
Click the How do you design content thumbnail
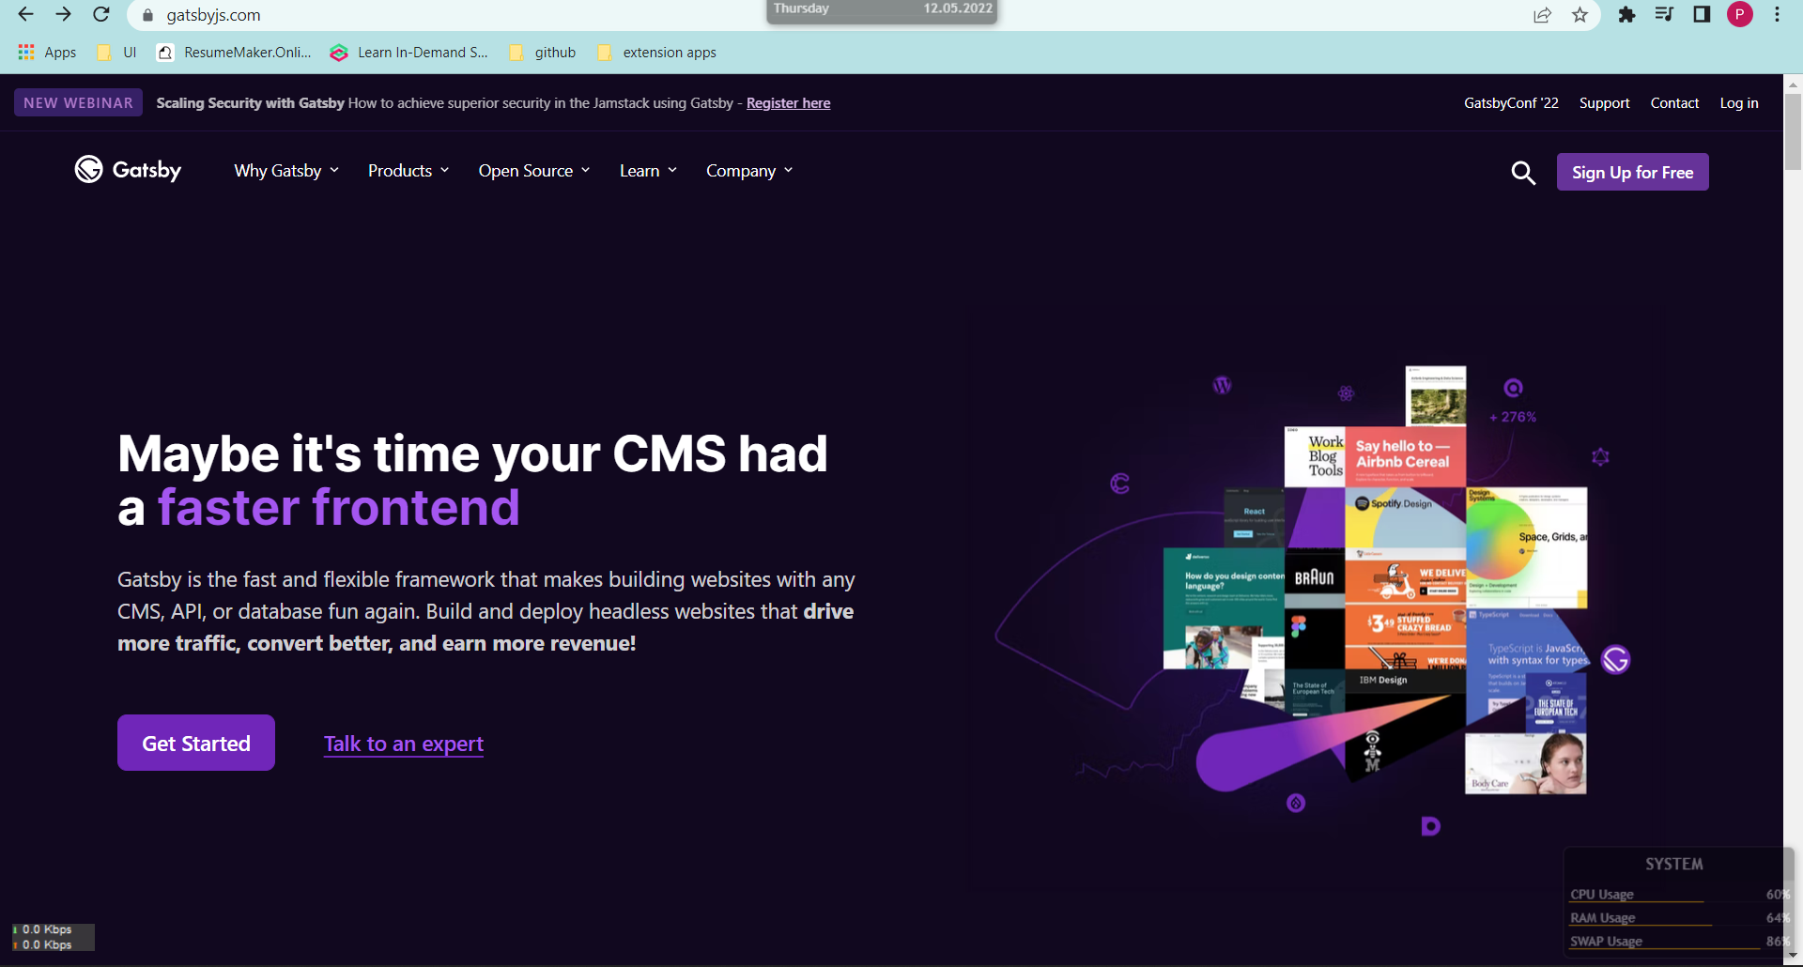click(1224, 608)
